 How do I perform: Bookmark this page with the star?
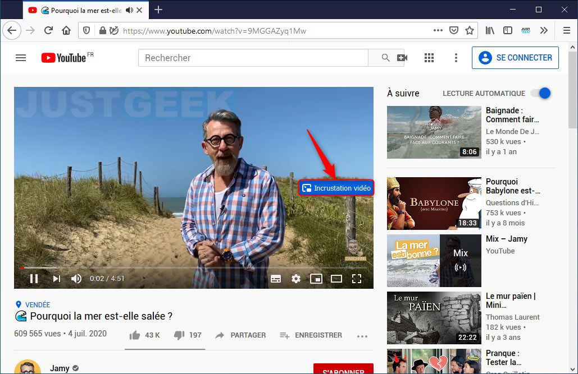coord(469,30)
